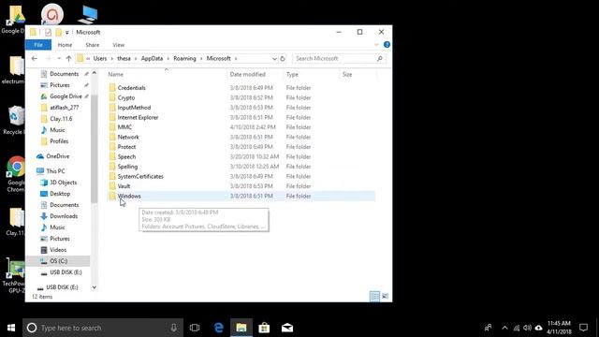Click the Forward navigation arrow
Screen dimensions: 599x337
coord(48,58)
